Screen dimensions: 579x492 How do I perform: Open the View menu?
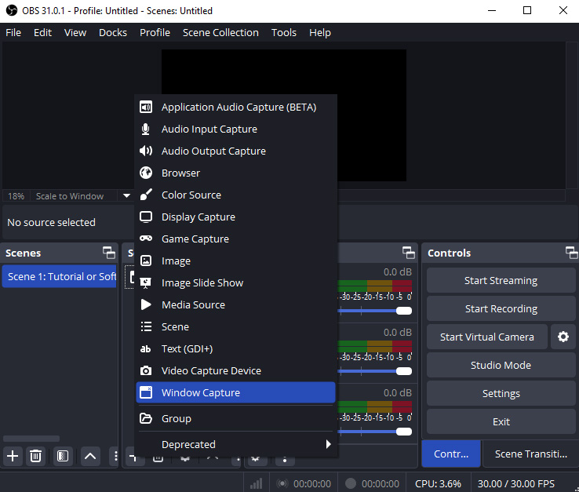(75, 32)
